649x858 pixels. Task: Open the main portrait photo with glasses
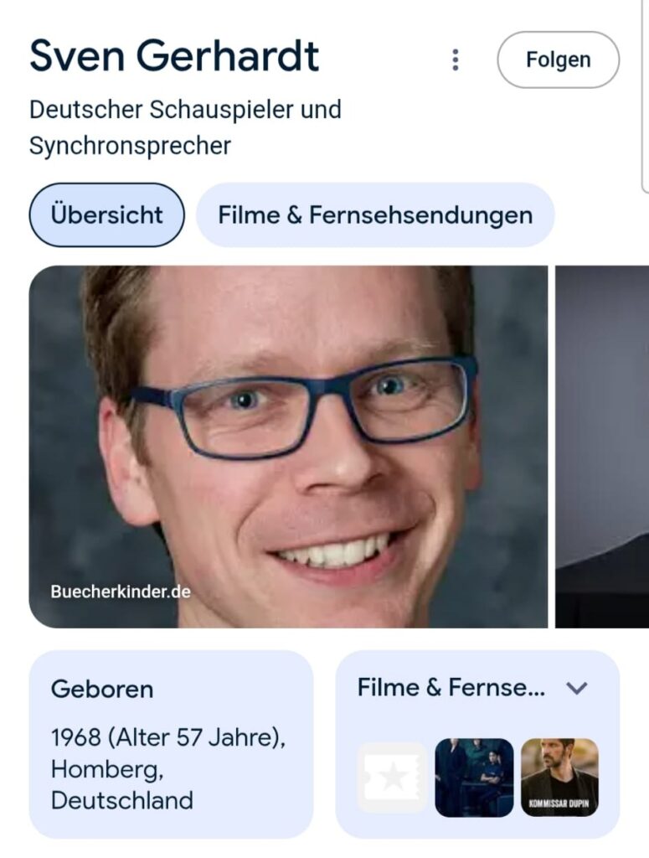click(288, 447)
